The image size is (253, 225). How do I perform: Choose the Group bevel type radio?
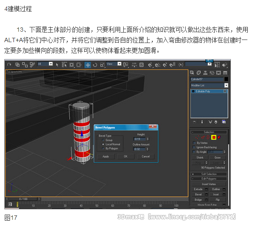(103, 140)
